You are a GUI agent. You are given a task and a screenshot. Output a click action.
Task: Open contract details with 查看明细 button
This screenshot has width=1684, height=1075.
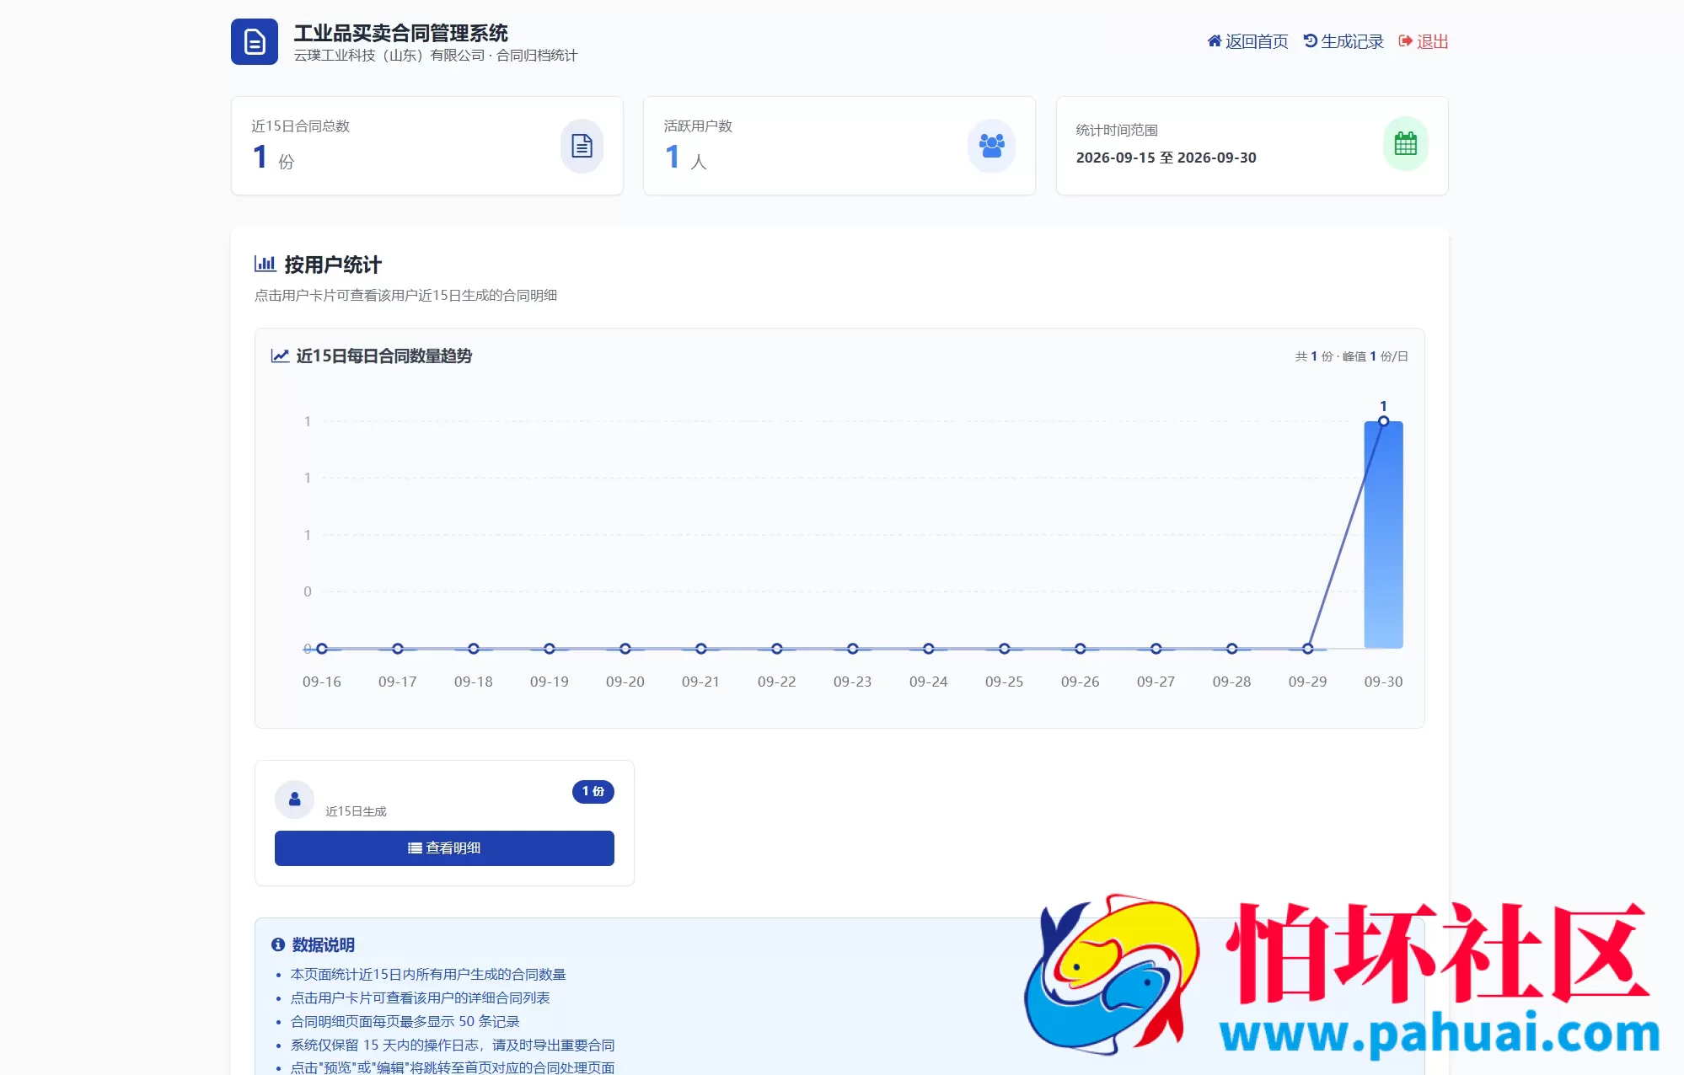click(x=444, y=848)
